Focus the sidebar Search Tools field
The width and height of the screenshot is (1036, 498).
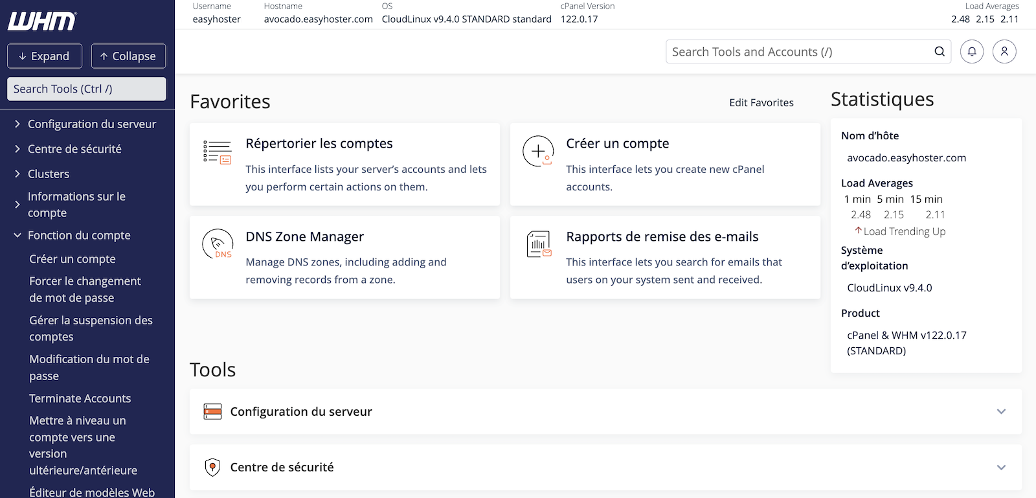click(87, 89)
